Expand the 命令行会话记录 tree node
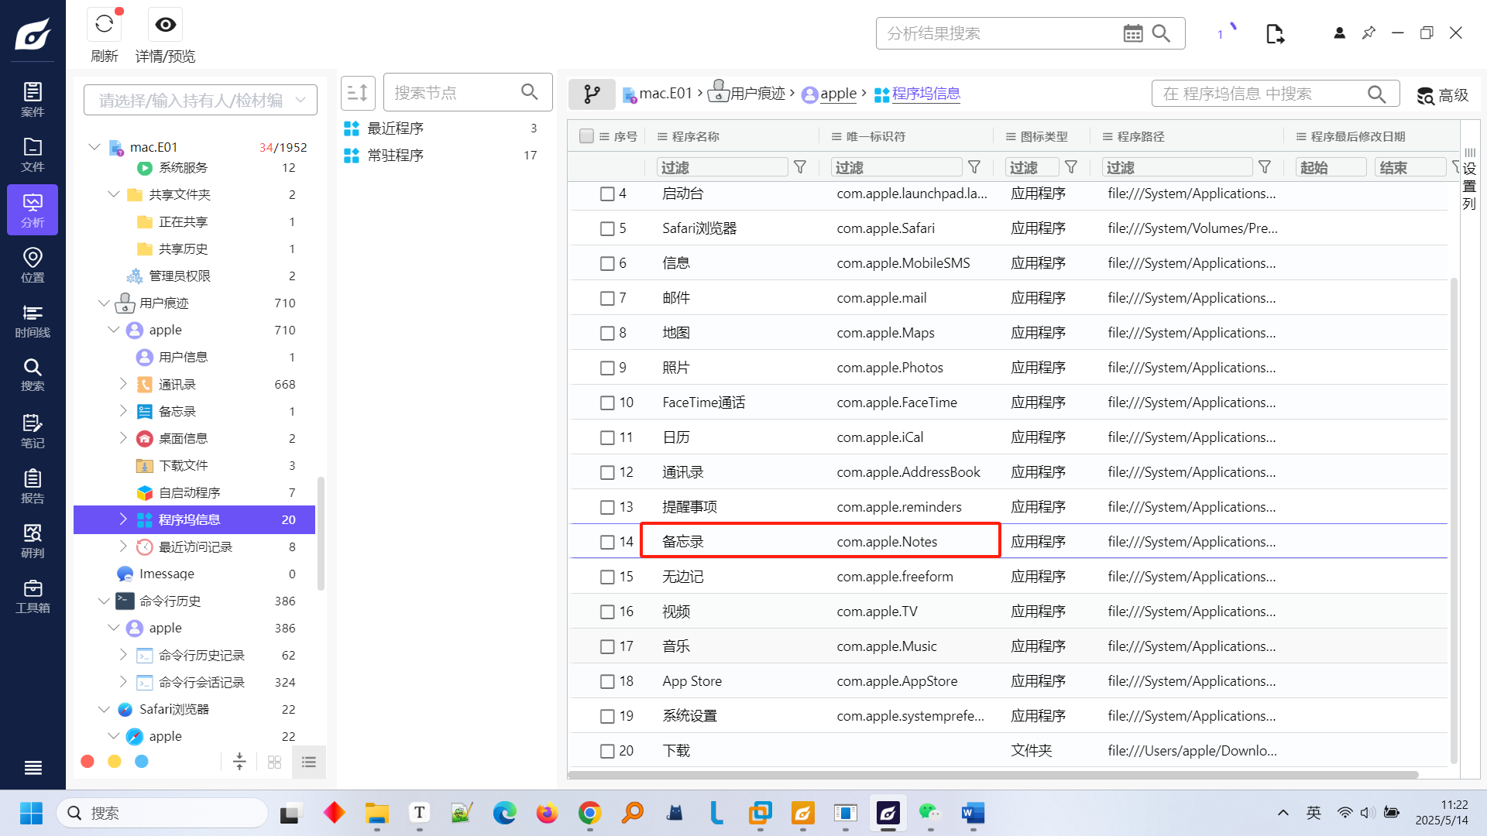1487x836 pixels. pos(123,682)
